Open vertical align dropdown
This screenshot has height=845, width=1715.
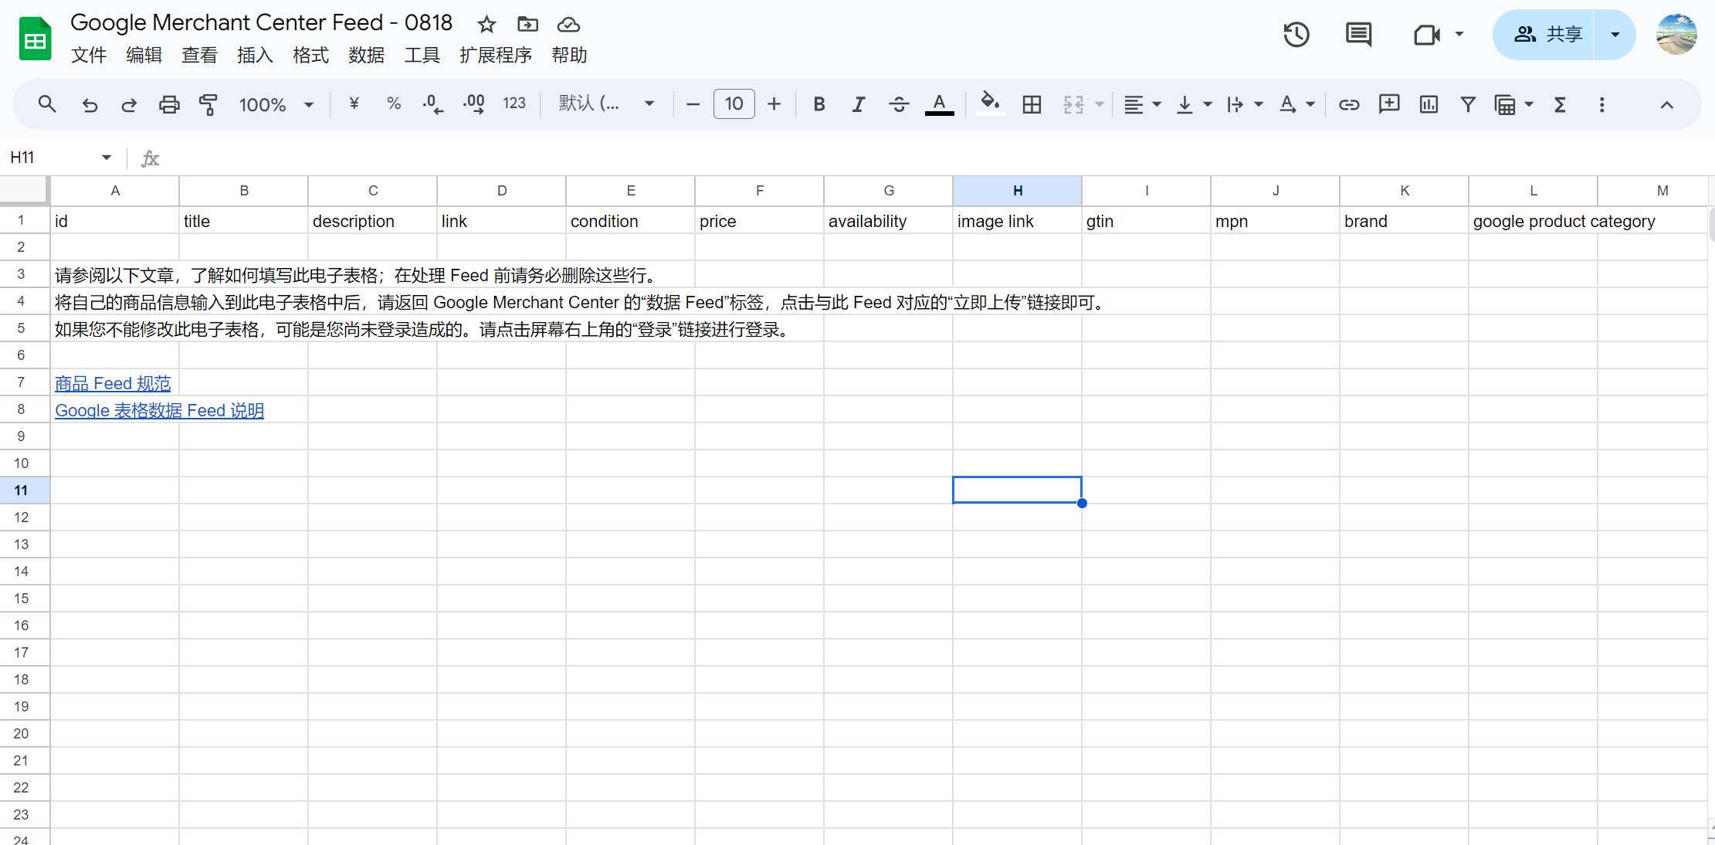1193,104
